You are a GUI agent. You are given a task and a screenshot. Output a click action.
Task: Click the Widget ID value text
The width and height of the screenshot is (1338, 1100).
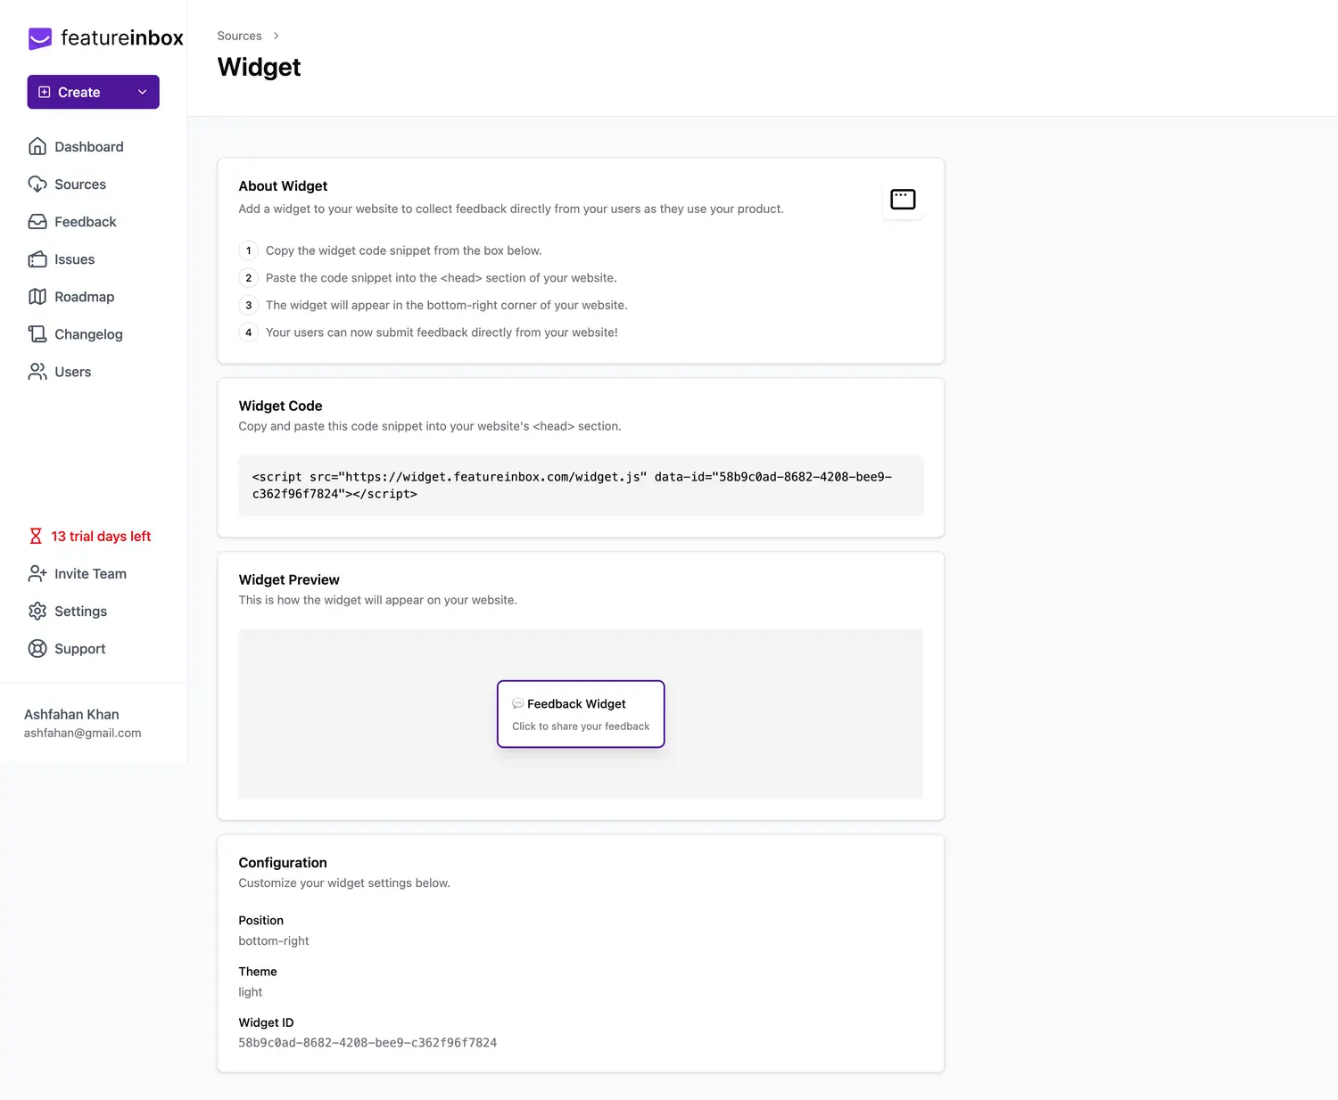tap(368, 1043)
